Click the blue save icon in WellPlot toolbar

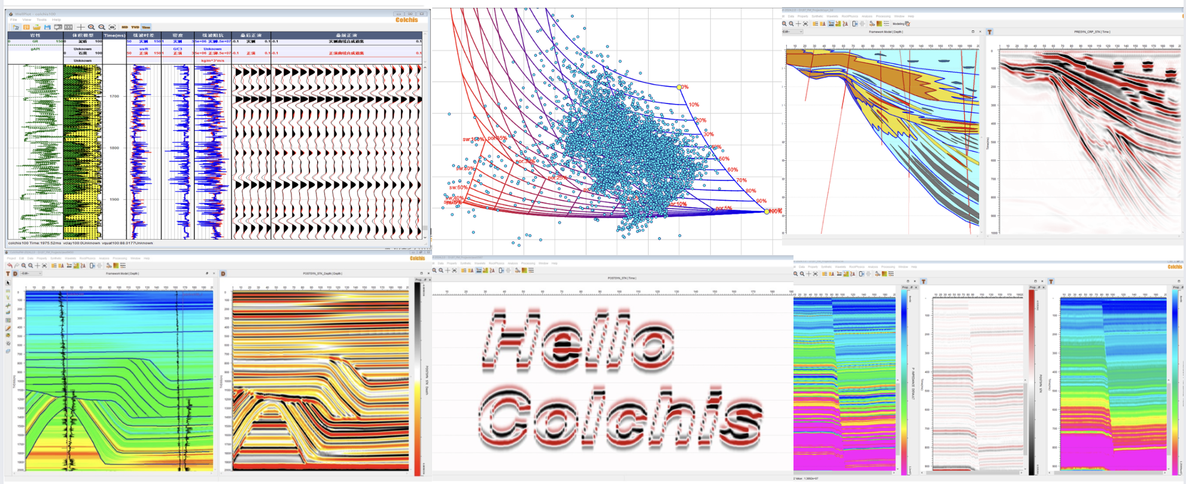(x=47, y=27)
